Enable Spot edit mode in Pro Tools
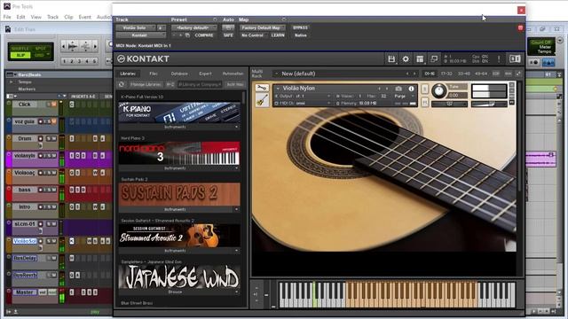Screen dimensions: 568x319 (40, 49)
